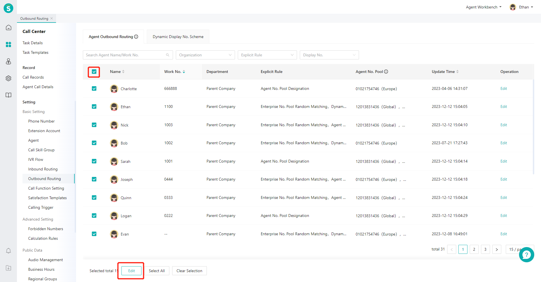The height and width of the screenshot is (282, 541).
Task: Open IVR Flow in the side menu
Action: (x=36, y=159)
